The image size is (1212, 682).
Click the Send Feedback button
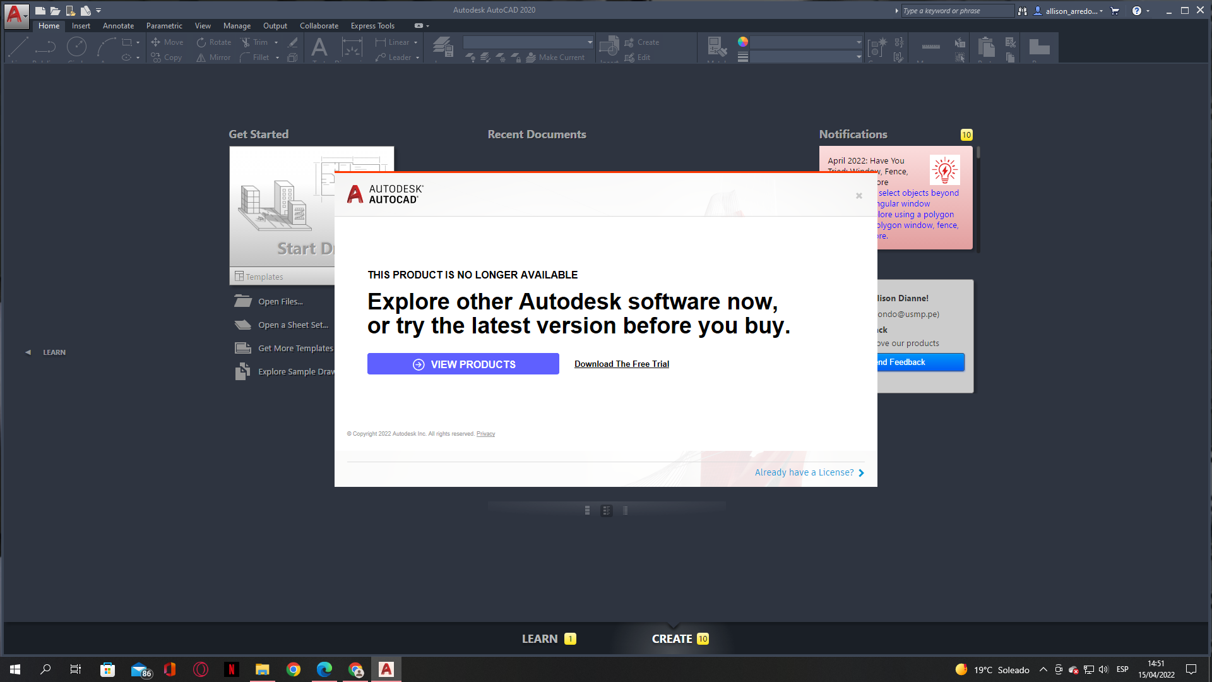click(920, 362)
